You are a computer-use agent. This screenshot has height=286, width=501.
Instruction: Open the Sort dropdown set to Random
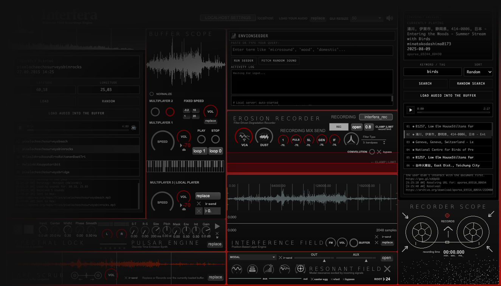point(479,72)
